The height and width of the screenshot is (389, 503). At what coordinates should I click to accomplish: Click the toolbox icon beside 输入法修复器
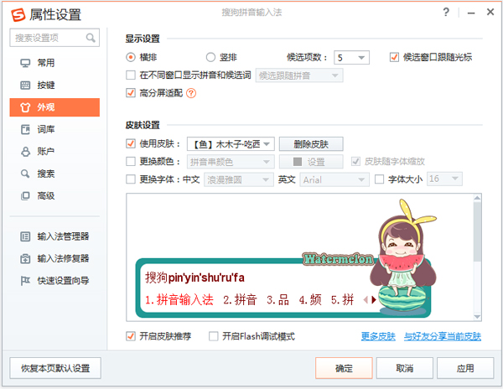25,258
